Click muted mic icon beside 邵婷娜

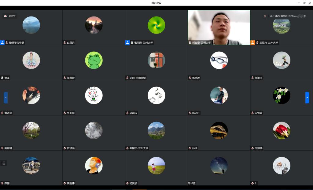tap(252, 148)
